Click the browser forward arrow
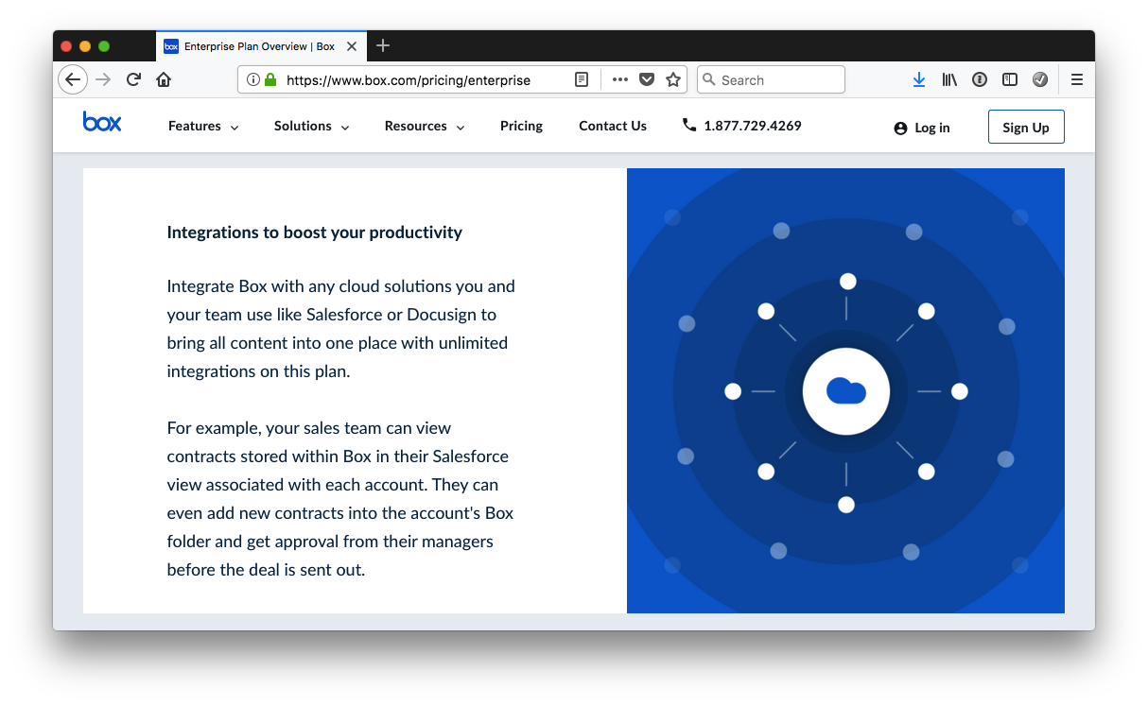The width and height of the screenshot is (1148, 706). pos(104,79)
